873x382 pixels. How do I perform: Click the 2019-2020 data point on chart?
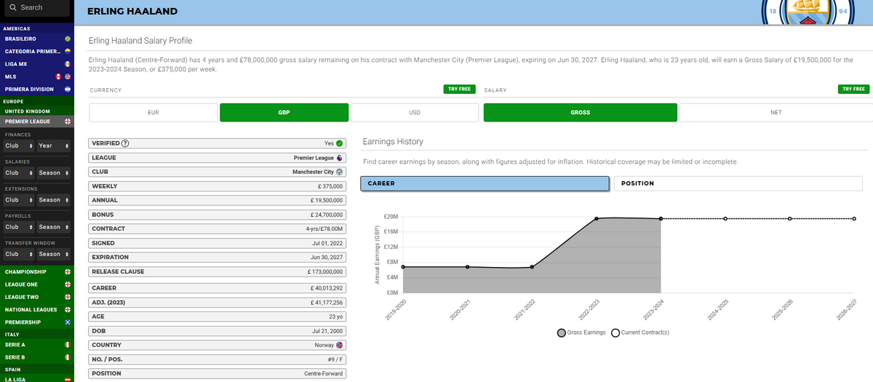pyautogui.click(x=403, y=267)
